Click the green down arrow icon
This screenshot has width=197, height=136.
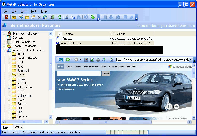coord(93,17)
